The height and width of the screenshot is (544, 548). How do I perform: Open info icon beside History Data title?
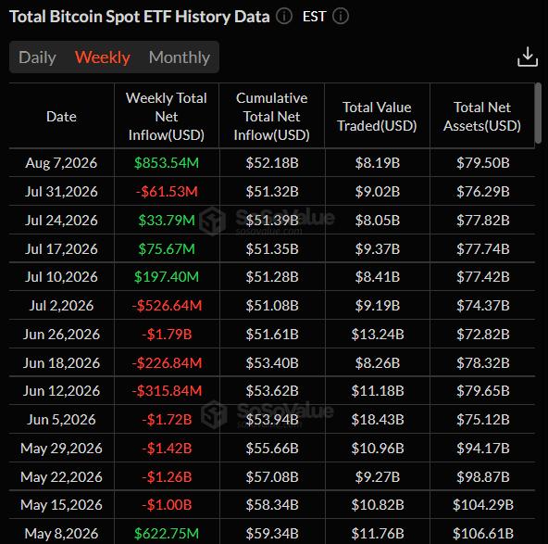coord(284,17)
